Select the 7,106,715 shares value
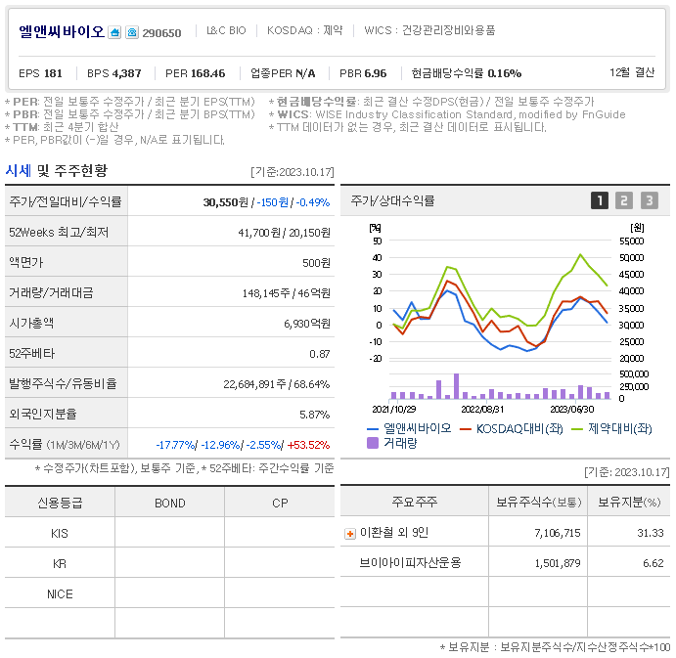 (558, 533)
